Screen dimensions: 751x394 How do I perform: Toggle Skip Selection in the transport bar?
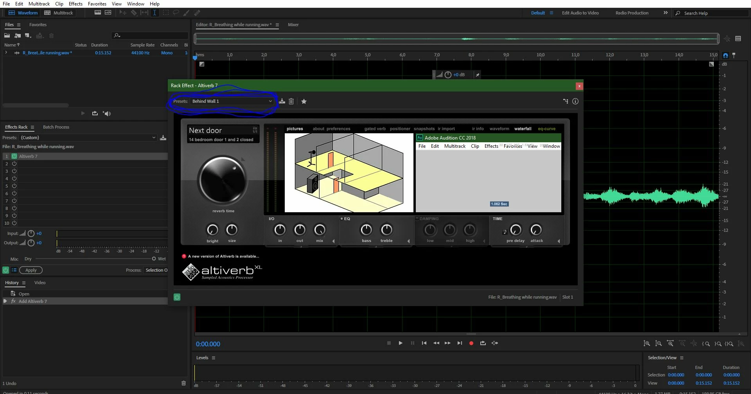(x=495, y=343)
